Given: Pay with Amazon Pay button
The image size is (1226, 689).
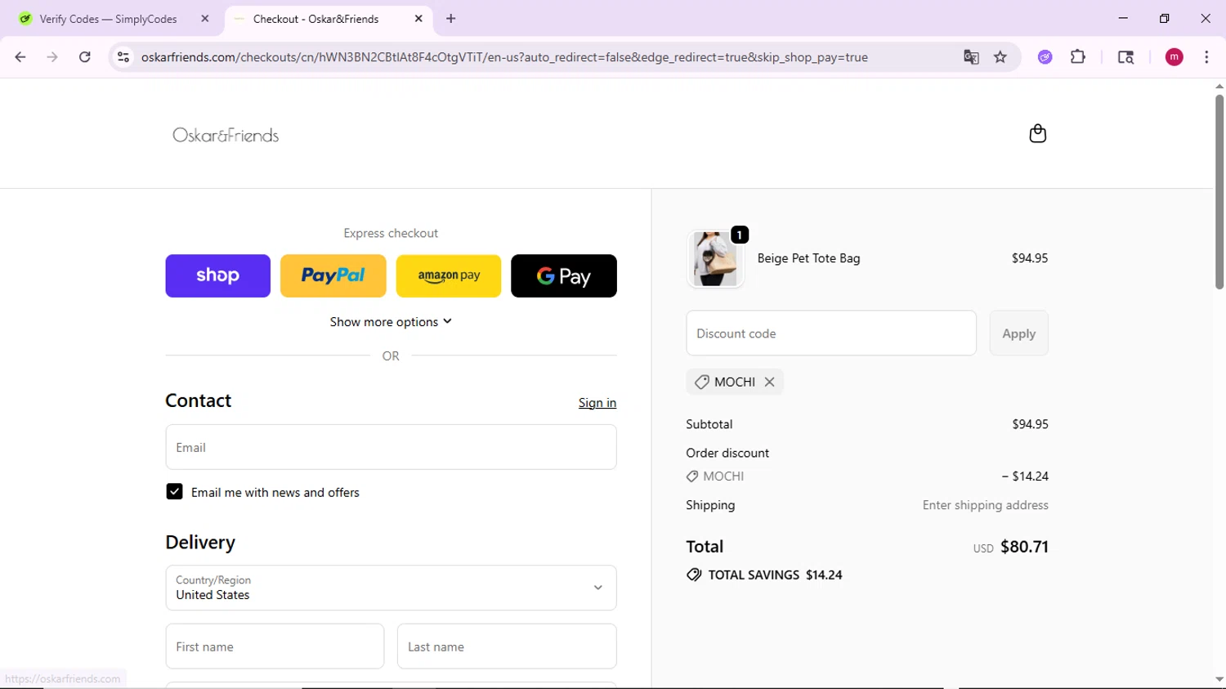Looking at the screenshot, I should click(x=449, y=275).
